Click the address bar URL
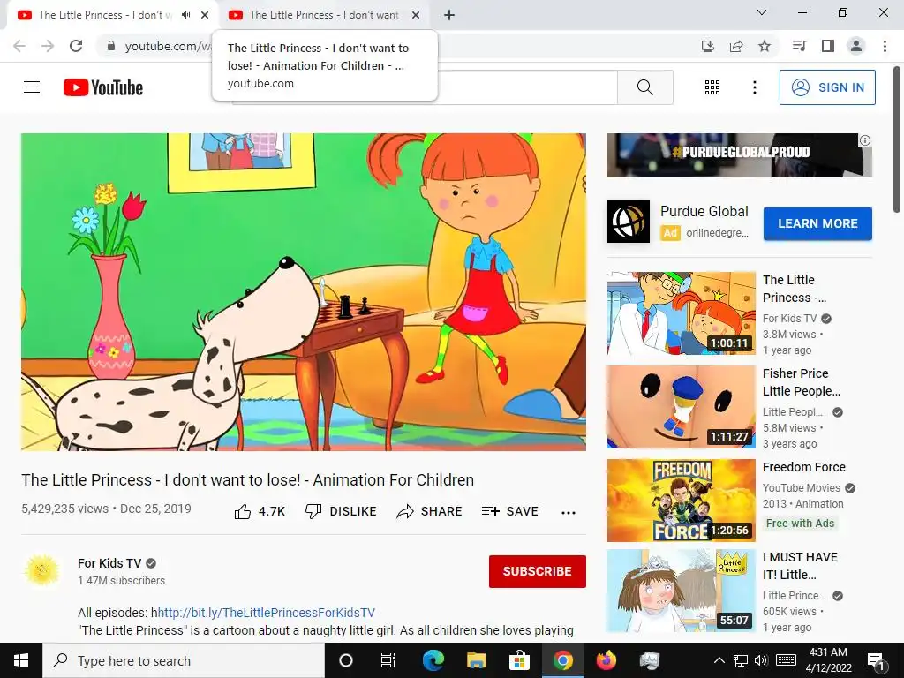The image size is (904, 678). (x=169, y=46)
